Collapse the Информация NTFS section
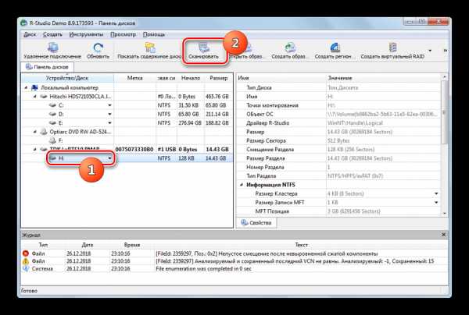The height and width of the screenshot is (315, 469). point(242,185)
